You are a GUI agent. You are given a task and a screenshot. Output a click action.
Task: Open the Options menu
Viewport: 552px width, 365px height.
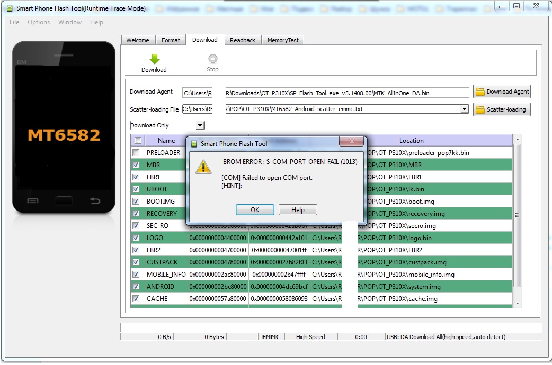(x=39, y=22)
